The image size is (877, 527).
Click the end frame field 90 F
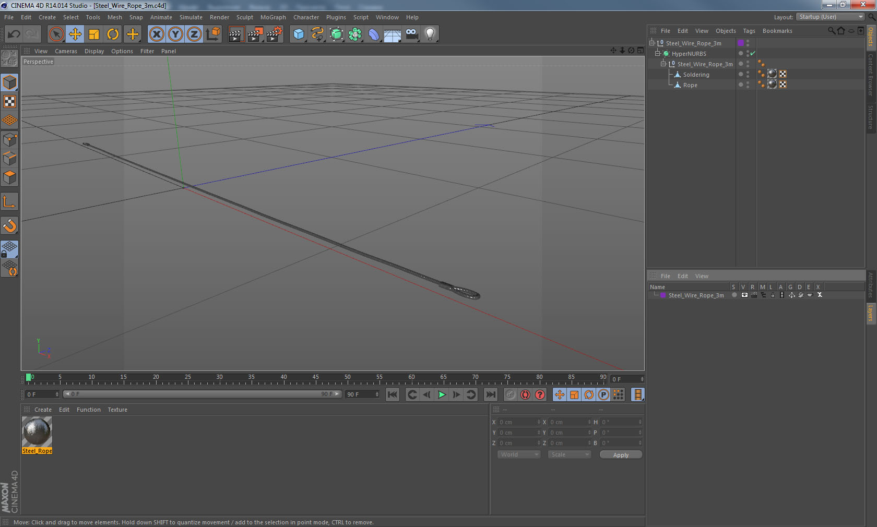[362, 394]
